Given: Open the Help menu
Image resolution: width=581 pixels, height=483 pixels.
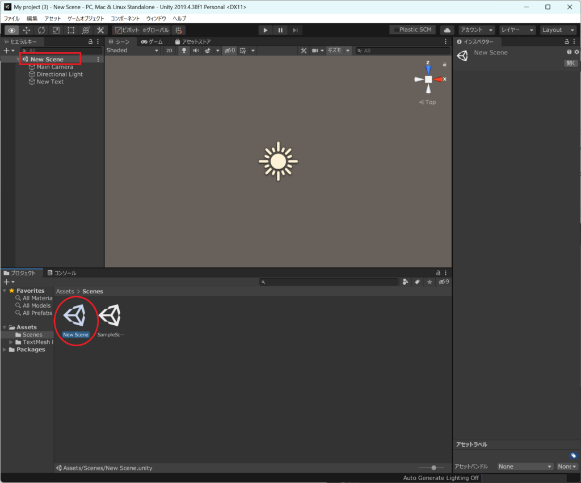Looking at the screenshot, I should pos(179,19).
